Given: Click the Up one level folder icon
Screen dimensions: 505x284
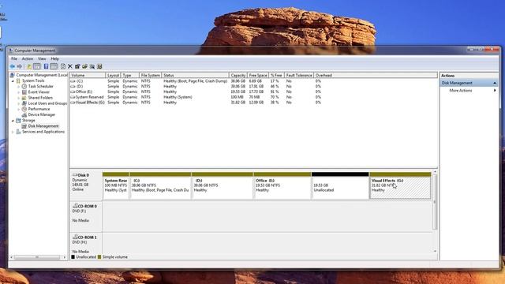Looking at the screenshot, I should (29, 66).
